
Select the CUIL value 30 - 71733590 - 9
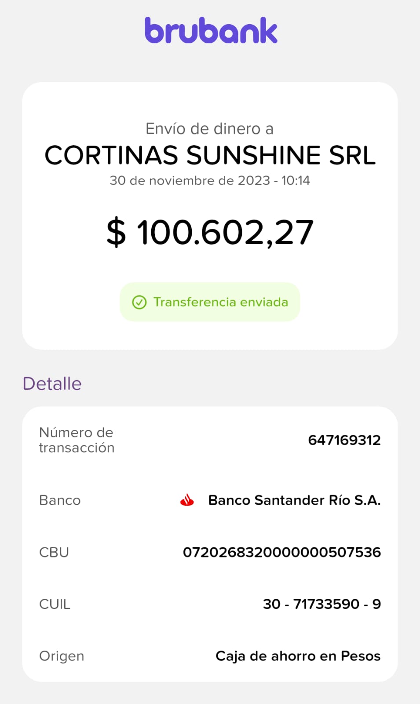tap(322, 604)
